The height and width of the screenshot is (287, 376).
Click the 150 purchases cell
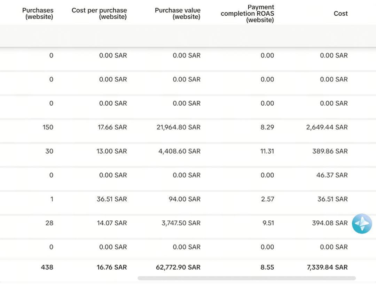48,127
